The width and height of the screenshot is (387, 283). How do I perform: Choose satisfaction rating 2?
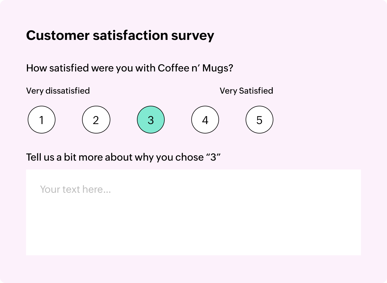[x=96, y=120]
